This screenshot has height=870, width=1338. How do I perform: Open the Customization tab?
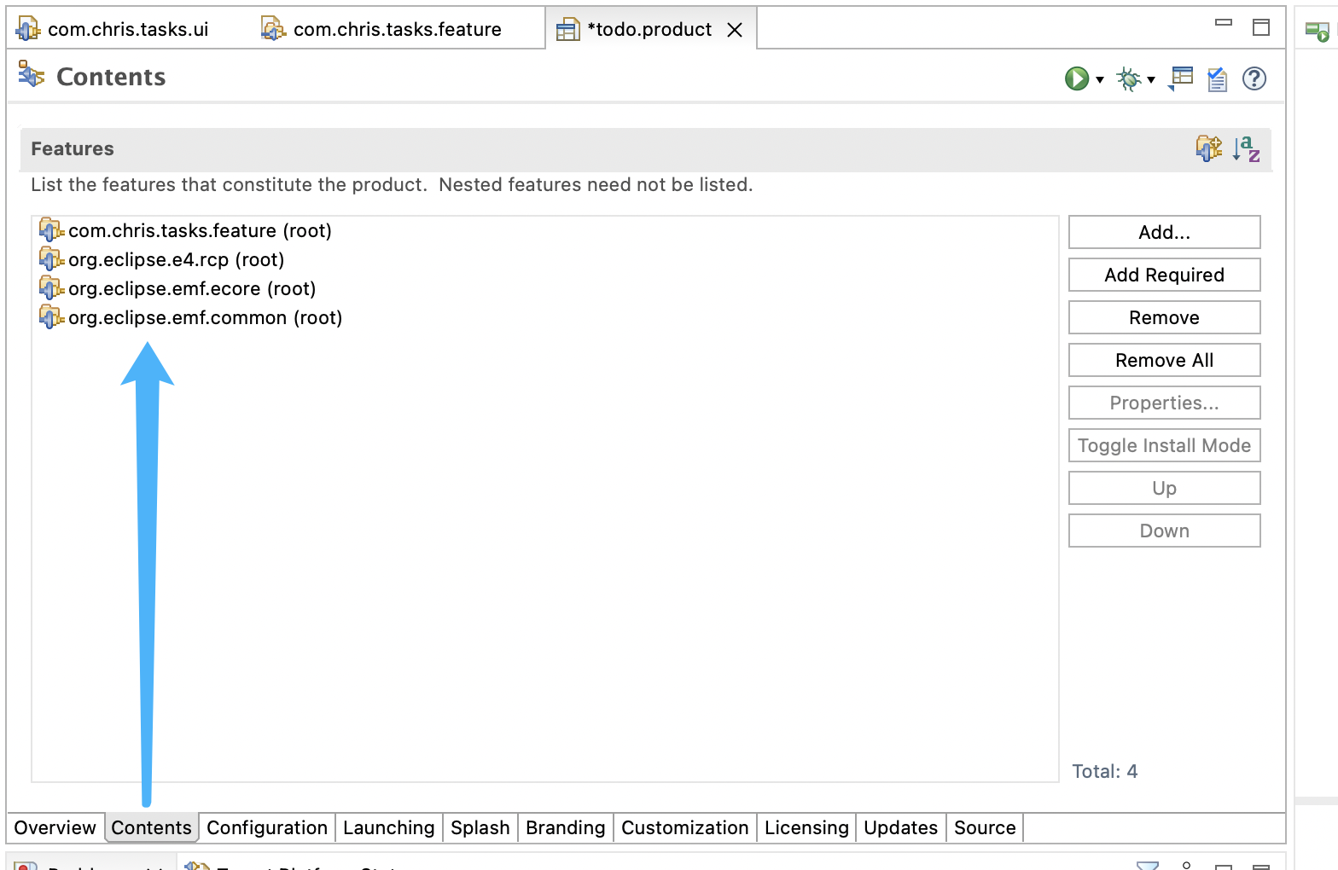pos(685,827)
